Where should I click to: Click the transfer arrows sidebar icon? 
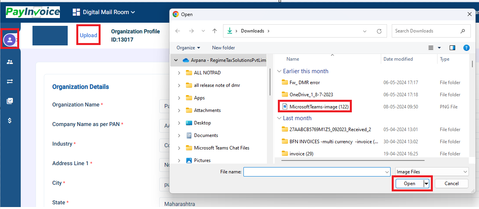point(10,81)
